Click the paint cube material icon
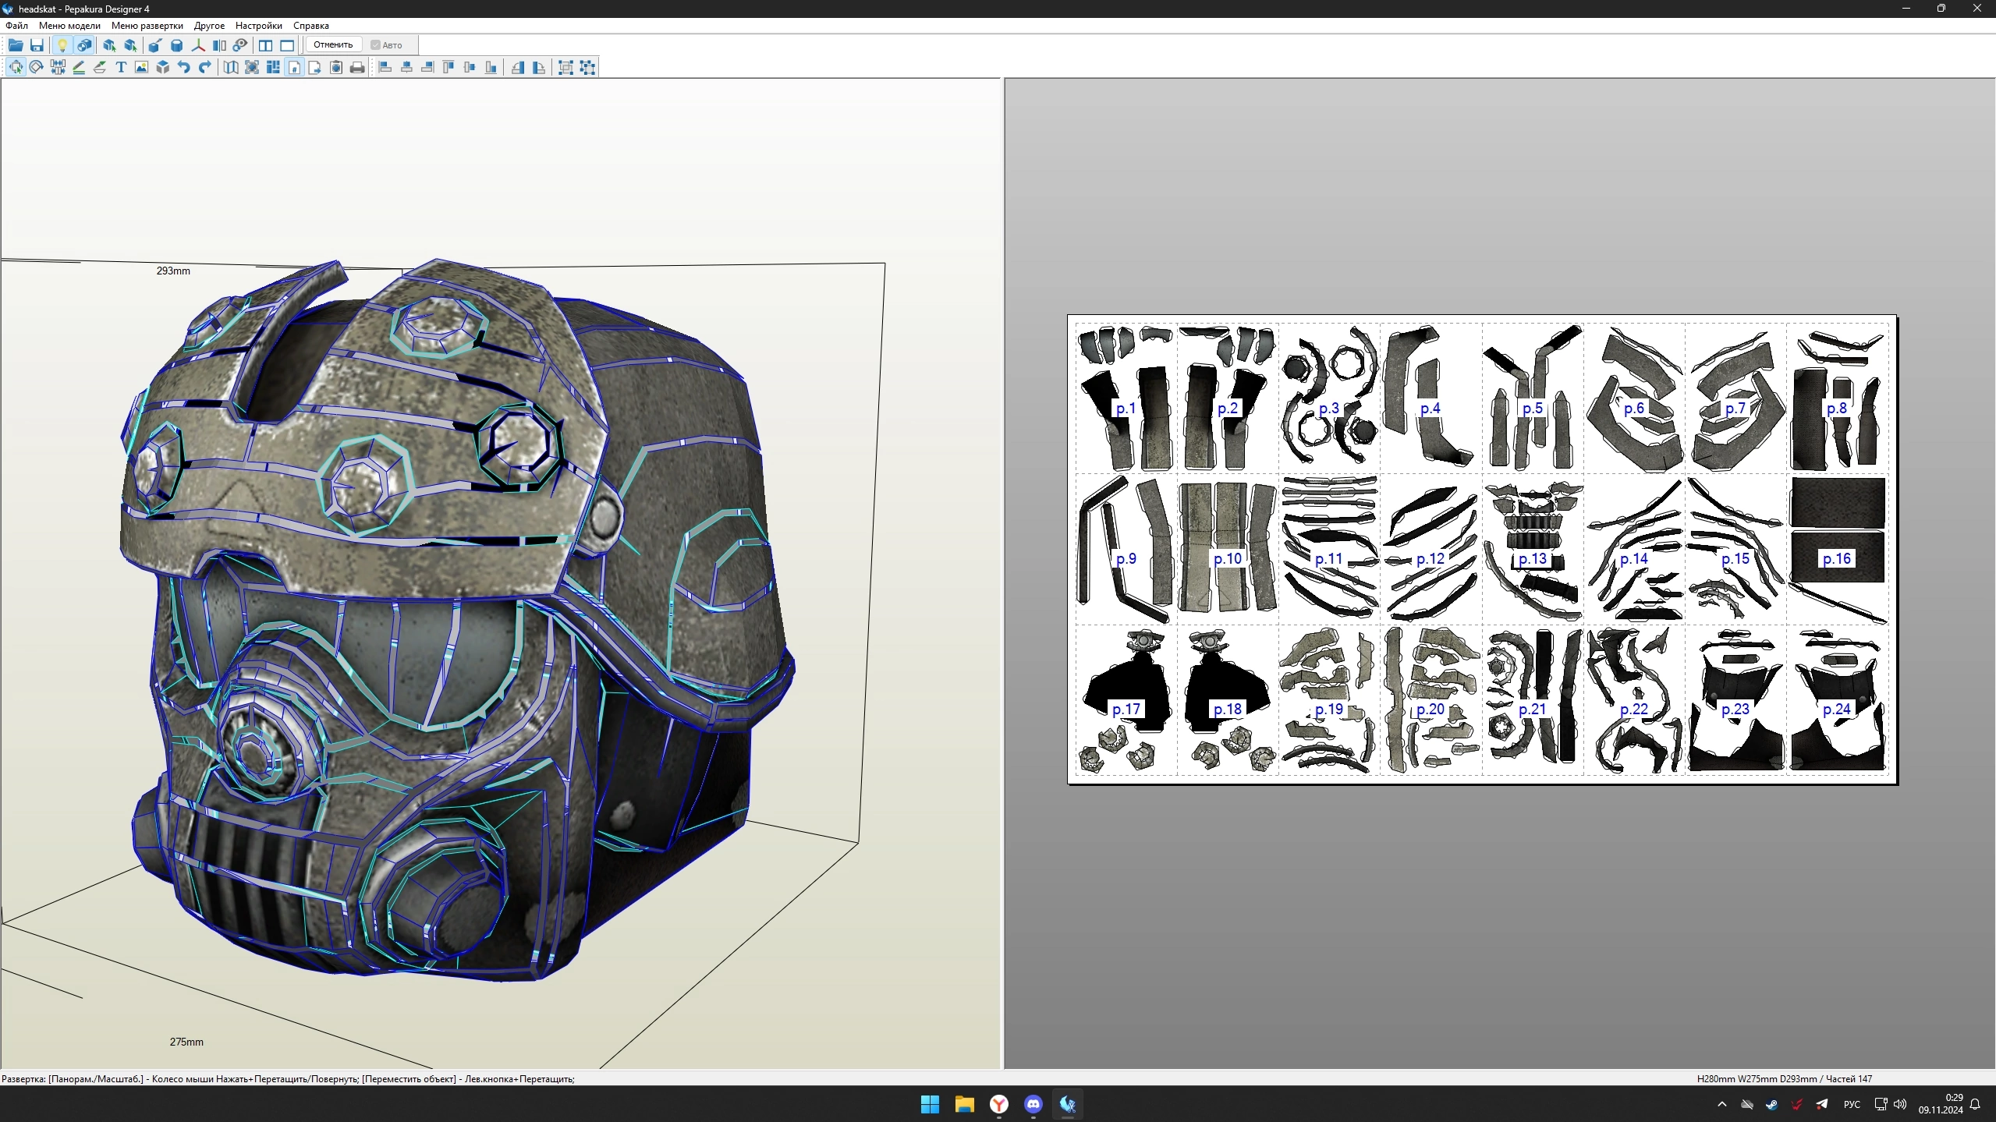Viewport: 1996px width, 1122px height. [154, 45]
